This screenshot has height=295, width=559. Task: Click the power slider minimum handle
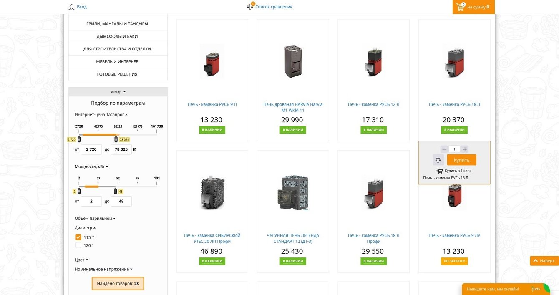(79, 191)
